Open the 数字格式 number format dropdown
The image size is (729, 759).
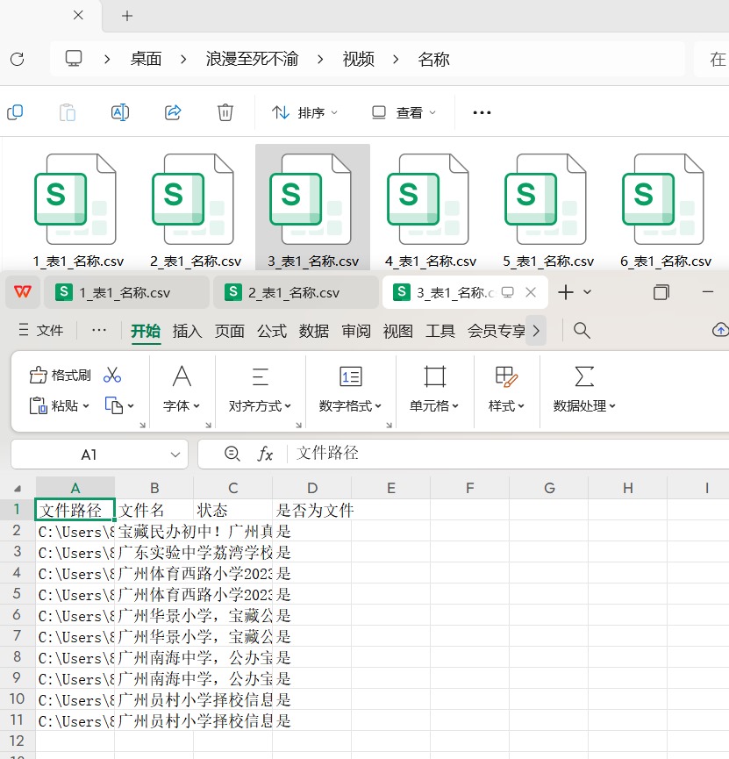350,405
